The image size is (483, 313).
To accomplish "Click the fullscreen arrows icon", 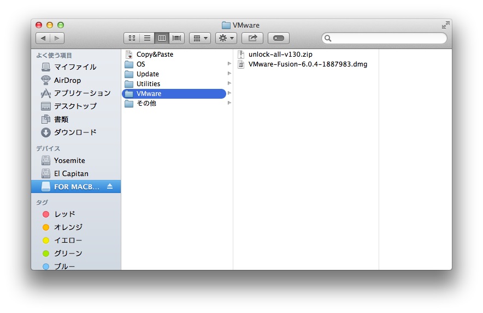I will 445,25.
